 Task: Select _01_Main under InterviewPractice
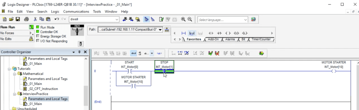35,104
